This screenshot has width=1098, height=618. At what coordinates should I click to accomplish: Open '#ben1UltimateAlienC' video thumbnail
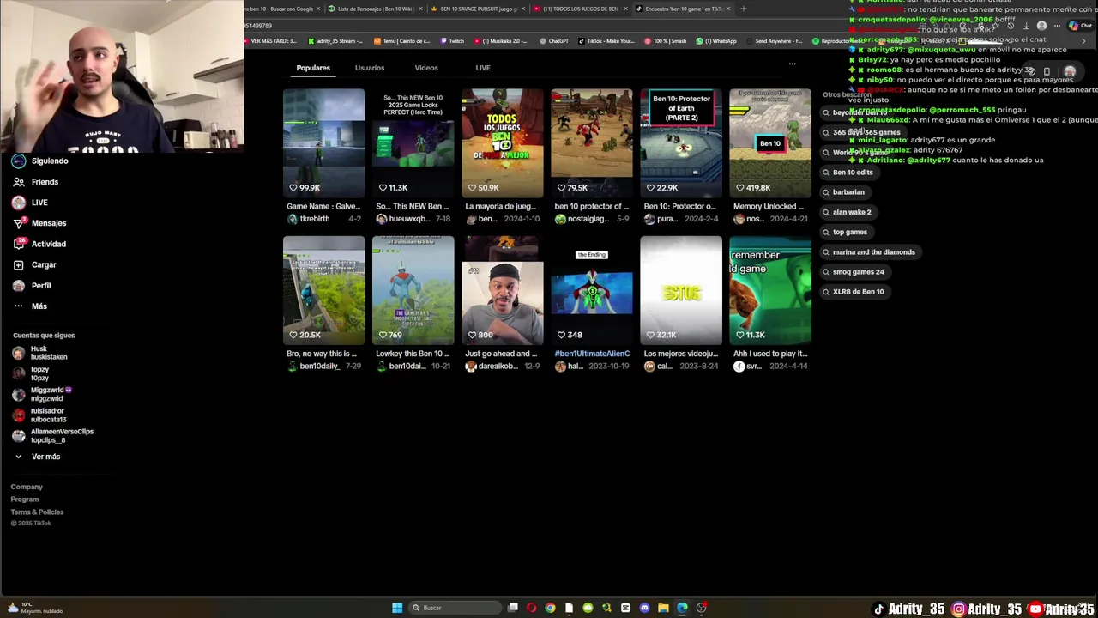pos(592,291)
